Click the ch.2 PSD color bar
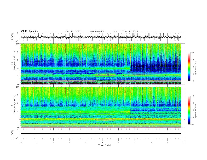 point(189,110)
